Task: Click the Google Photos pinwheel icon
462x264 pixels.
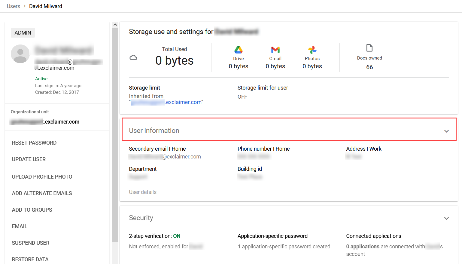Action: pyautogui.click(x=312, y=50)
